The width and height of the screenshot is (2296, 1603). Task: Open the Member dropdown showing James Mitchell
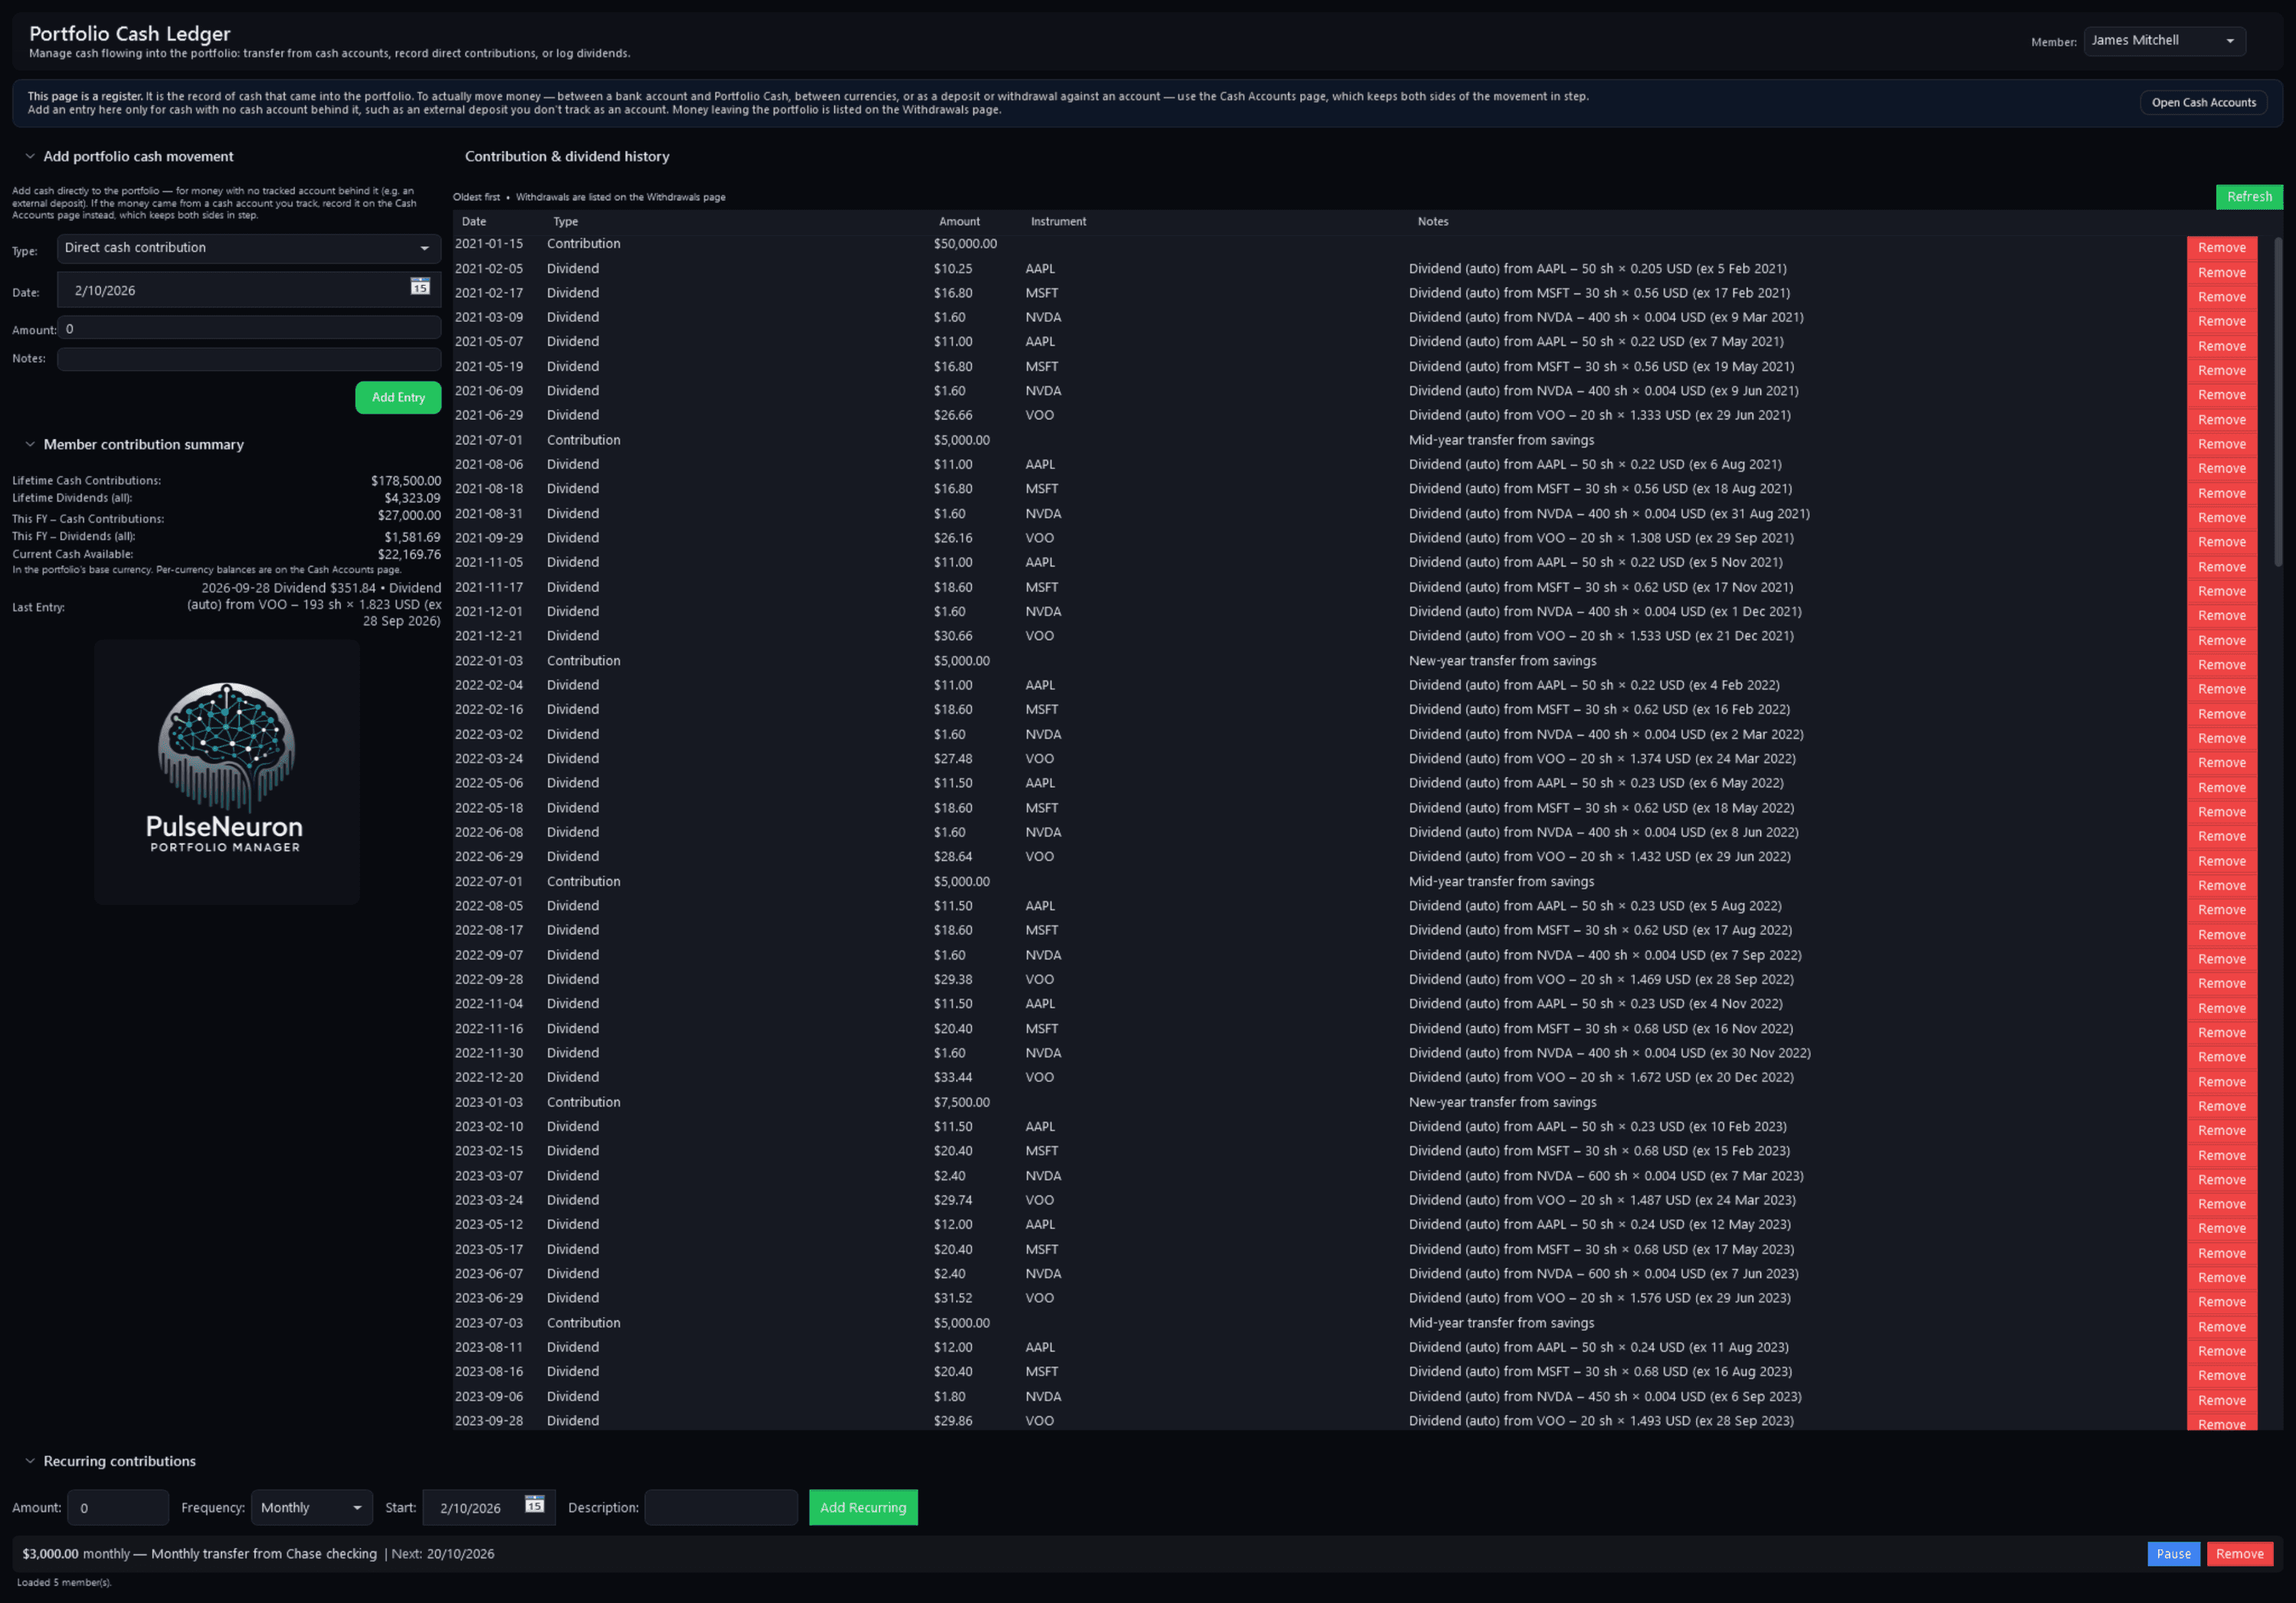coord(2164,41)
